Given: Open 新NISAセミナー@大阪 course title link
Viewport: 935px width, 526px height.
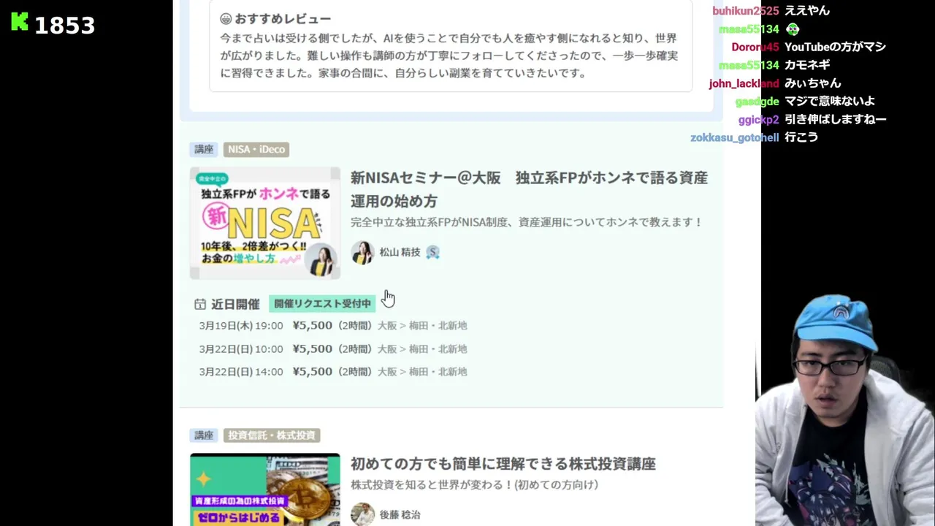Looking at the screenshot, I should coord(529,189).
